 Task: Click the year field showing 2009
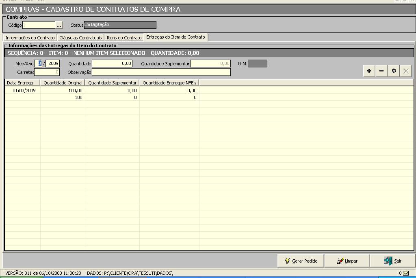53,64
